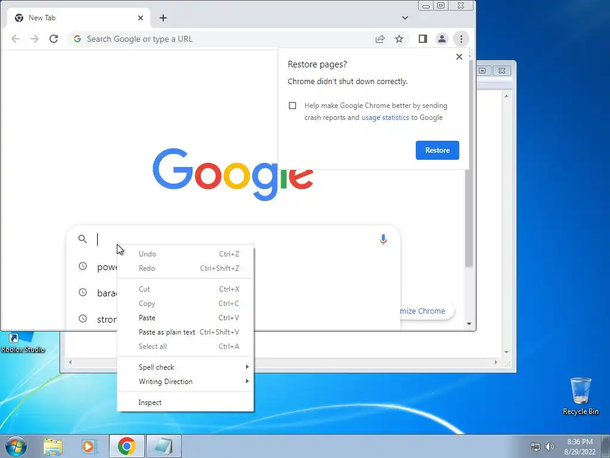Select the 'bara' search suggestion
Viewport: 610px width, 458px height.
107,293
